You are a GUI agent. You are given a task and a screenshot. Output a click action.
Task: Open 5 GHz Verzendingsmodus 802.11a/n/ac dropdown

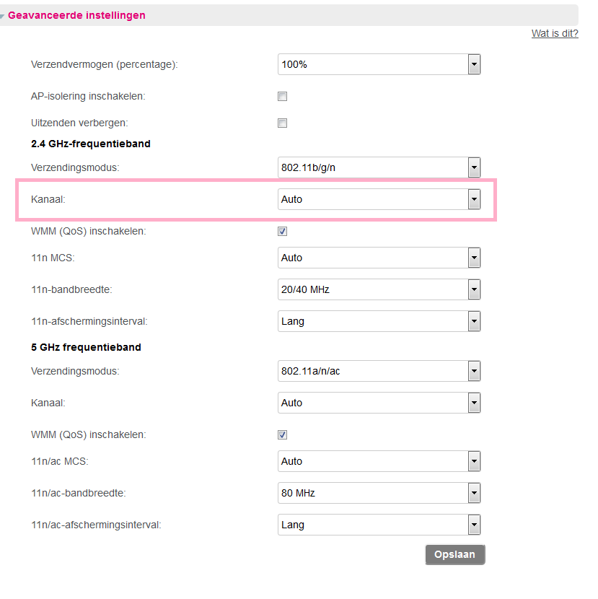(x=379, y=371)
